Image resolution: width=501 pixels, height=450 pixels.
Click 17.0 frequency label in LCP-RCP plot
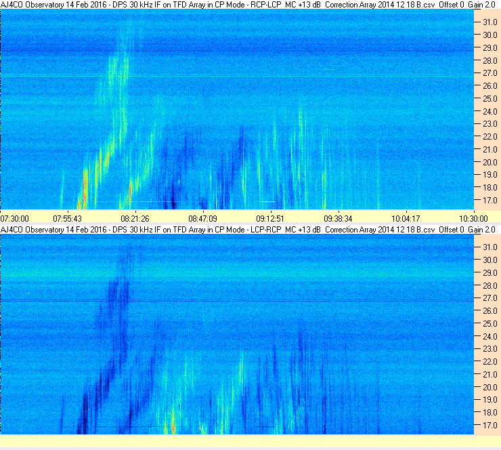point(490,426)
